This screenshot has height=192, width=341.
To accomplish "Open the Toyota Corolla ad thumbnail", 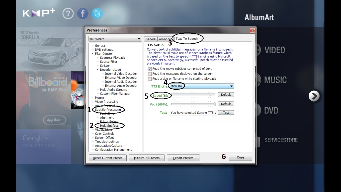I will coord(50,49).
